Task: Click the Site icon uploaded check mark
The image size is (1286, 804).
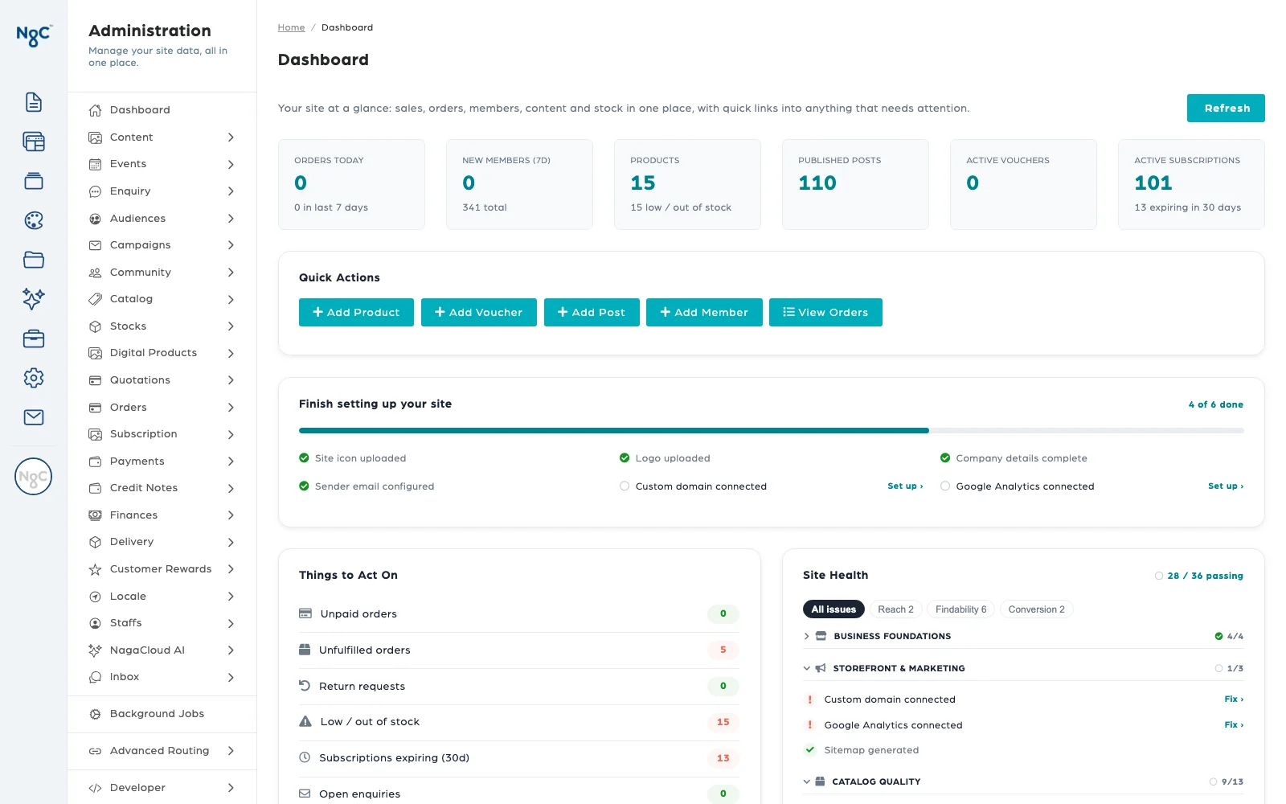Action: (304, 458)
